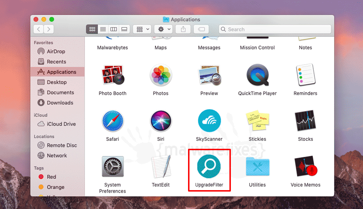
Task: Select the Red tag
Action: pyautogui.click(x=58, y=177)
